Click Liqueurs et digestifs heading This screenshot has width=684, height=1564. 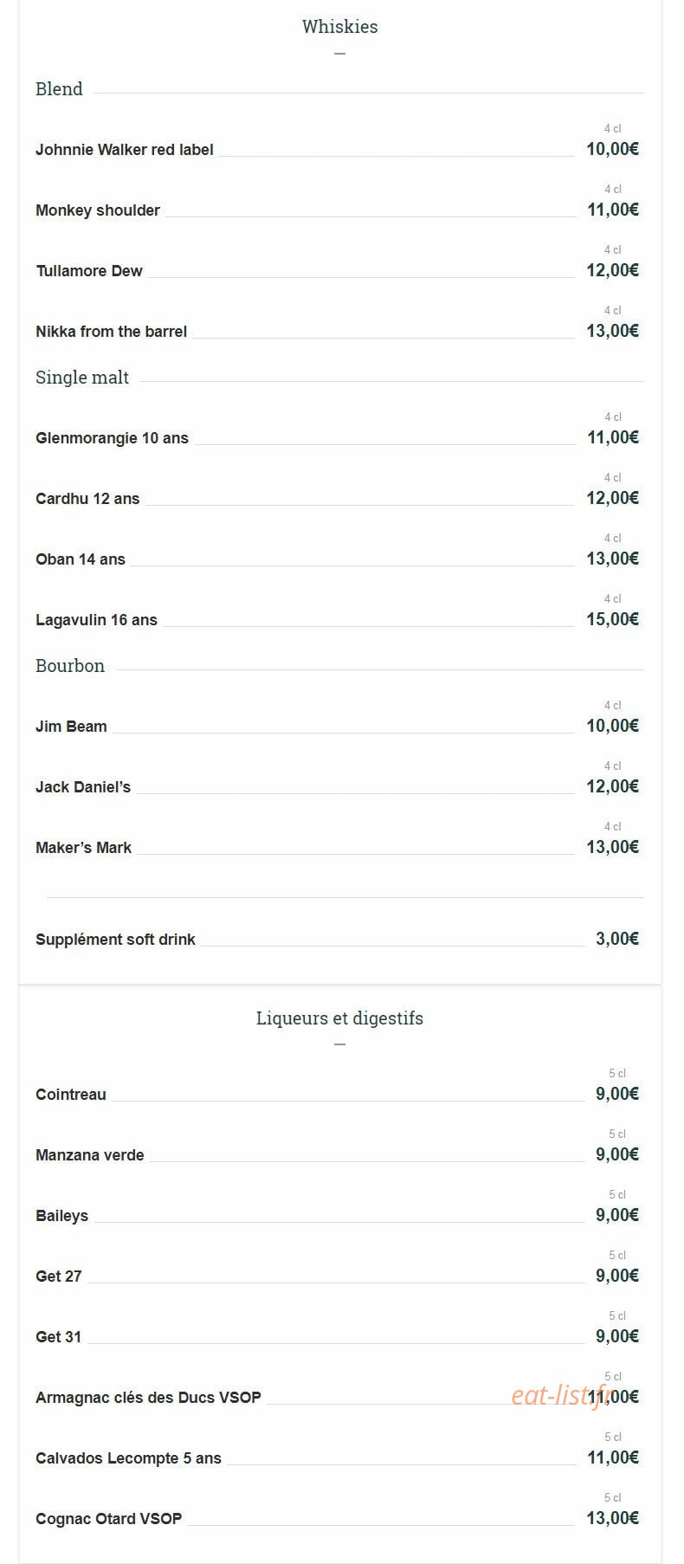339,1018
